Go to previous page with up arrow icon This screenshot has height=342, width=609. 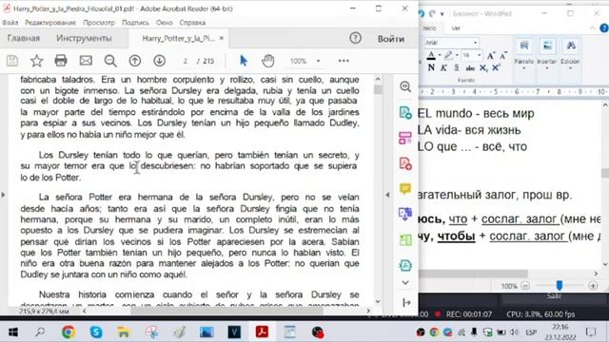coord(135,61)
